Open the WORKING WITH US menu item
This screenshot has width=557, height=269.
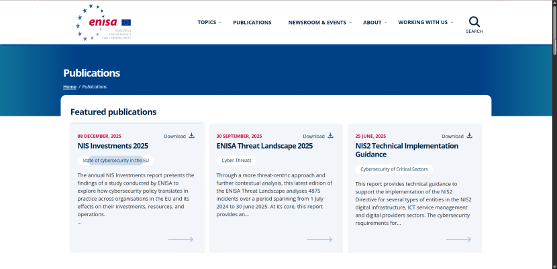coord(423,22)
